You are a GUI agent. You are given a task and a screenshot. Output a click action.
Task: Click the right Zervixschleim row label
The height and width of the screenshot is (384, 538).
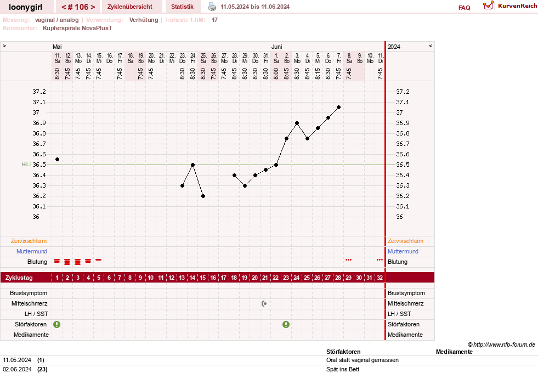tap(406, 241)
